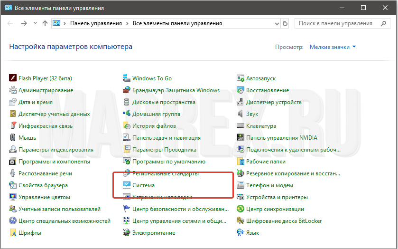The image size is (398, 249).
Task: Click the Звук speaker icon
Action: point(241,114)
